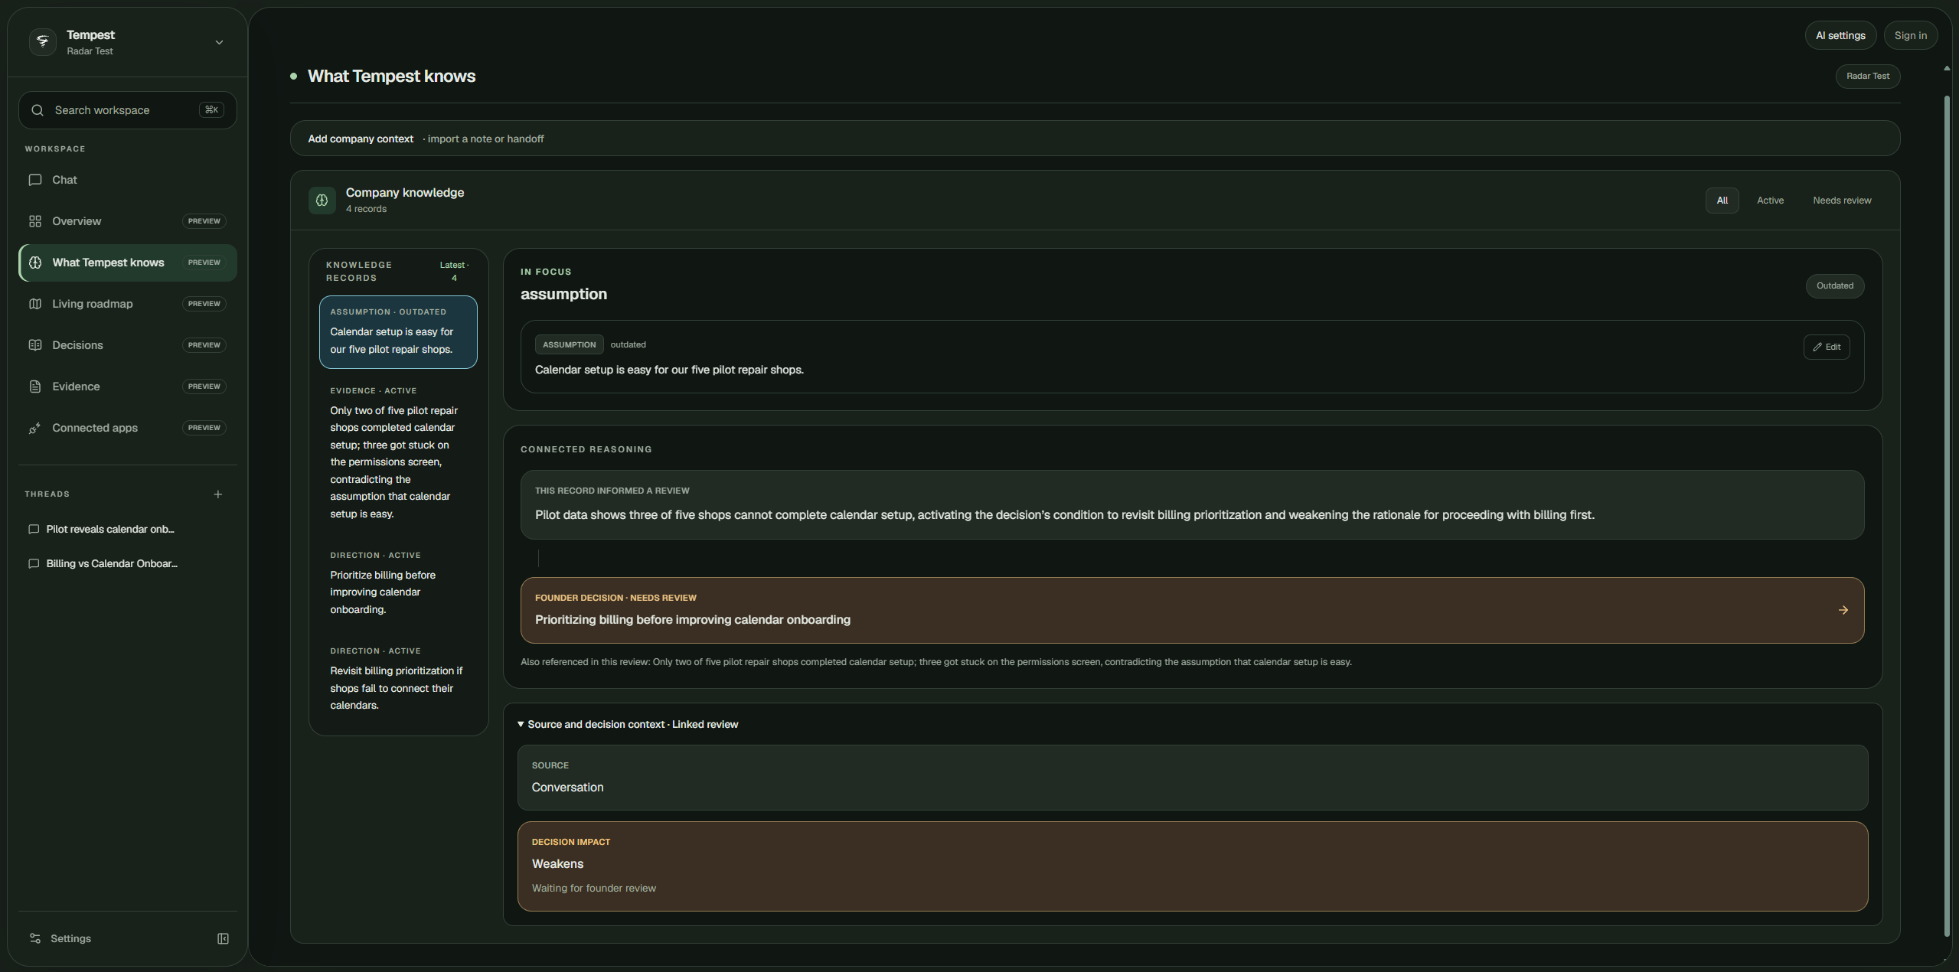Screen dimensions: 1959x972
Task: Open Chat from the sidebar
Action: pyautogui.click(x=128, y=180)
